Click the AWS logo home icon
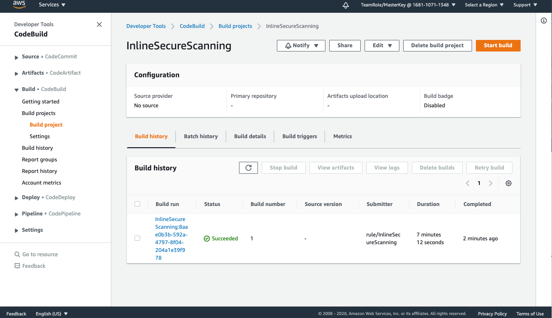Viewport: 552px width, 318px height. click(x=19, y=5)
